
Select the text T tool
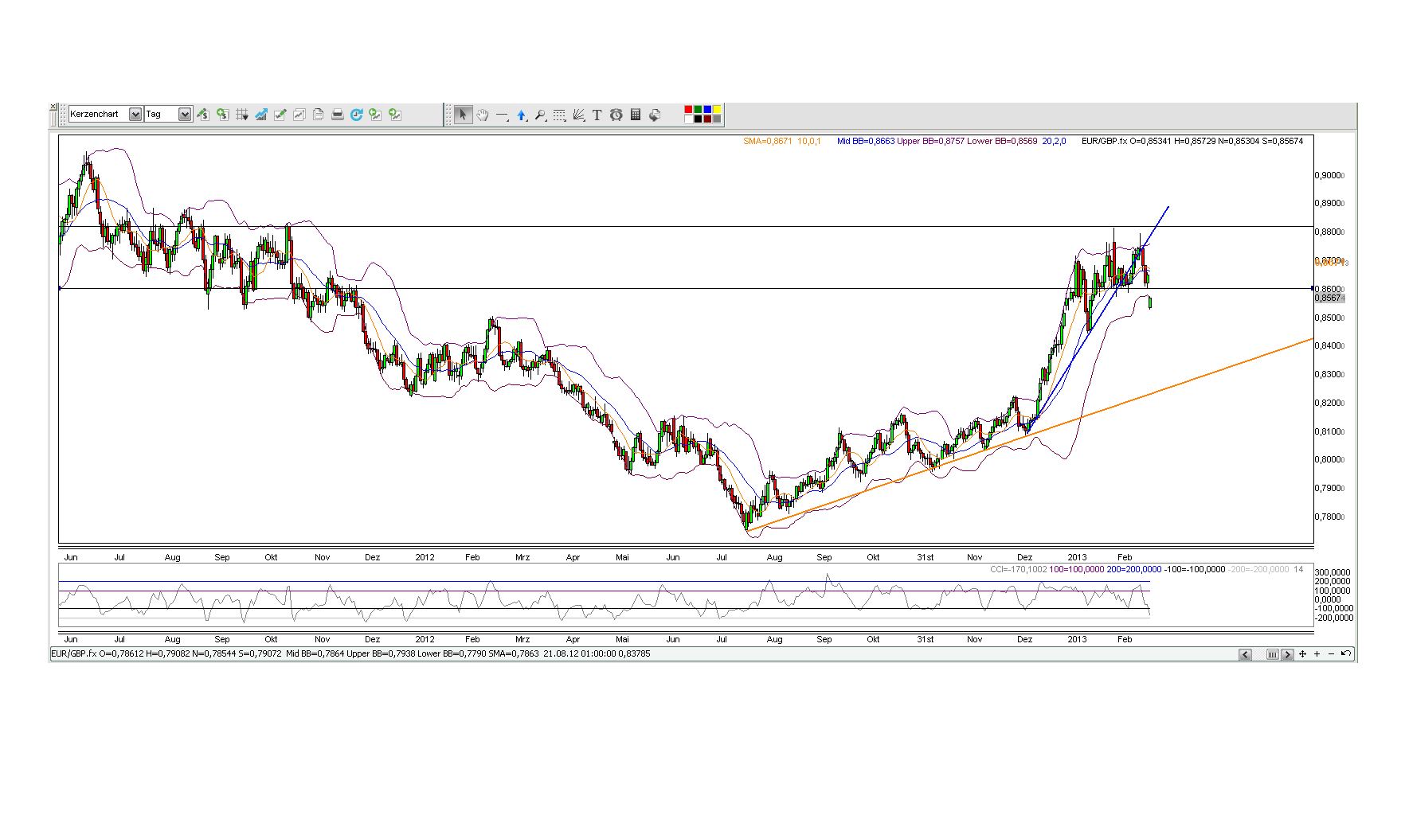(597, 115)
